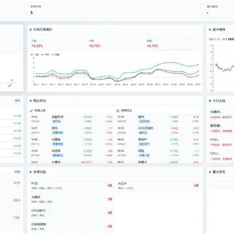Toggle the 中军 series in the chart legend

[45, 55]
